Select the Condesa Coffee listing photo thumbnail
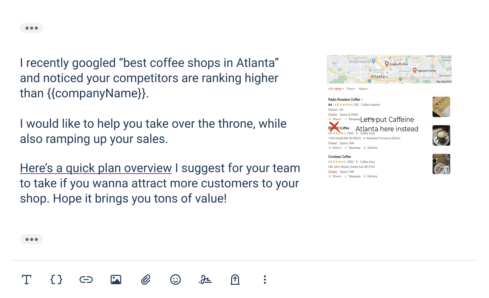This screenshot has width=489, height=298. coord(441,164)
